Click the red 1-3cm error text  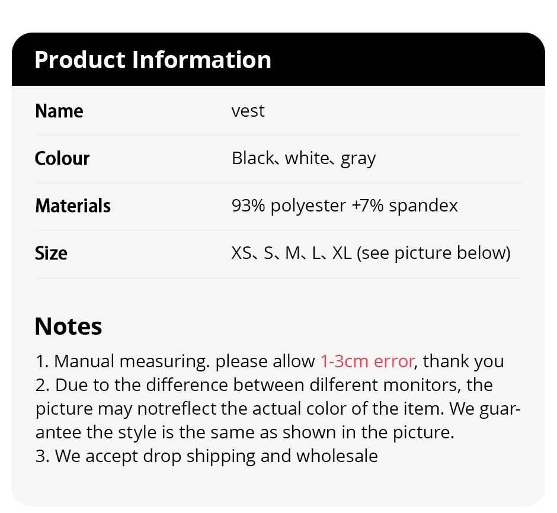tap(367, 362)
